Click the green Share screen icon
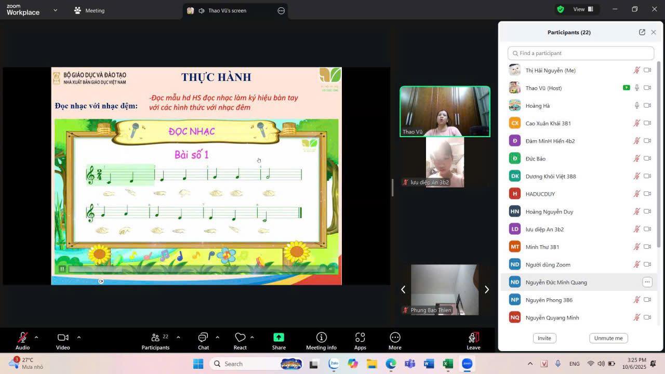Viewport: 665px width, 374px height. pos(278,338)
